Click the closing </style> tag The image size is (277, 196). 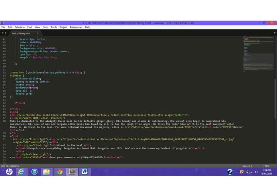(20, 103)
